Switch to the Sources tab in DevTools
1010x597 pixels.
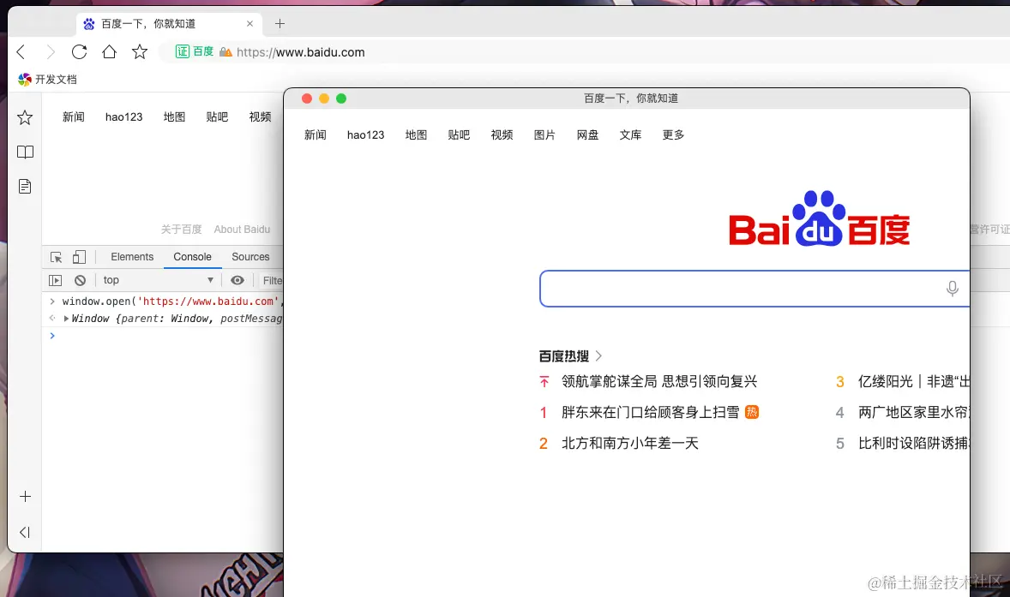tap(249, 256)
